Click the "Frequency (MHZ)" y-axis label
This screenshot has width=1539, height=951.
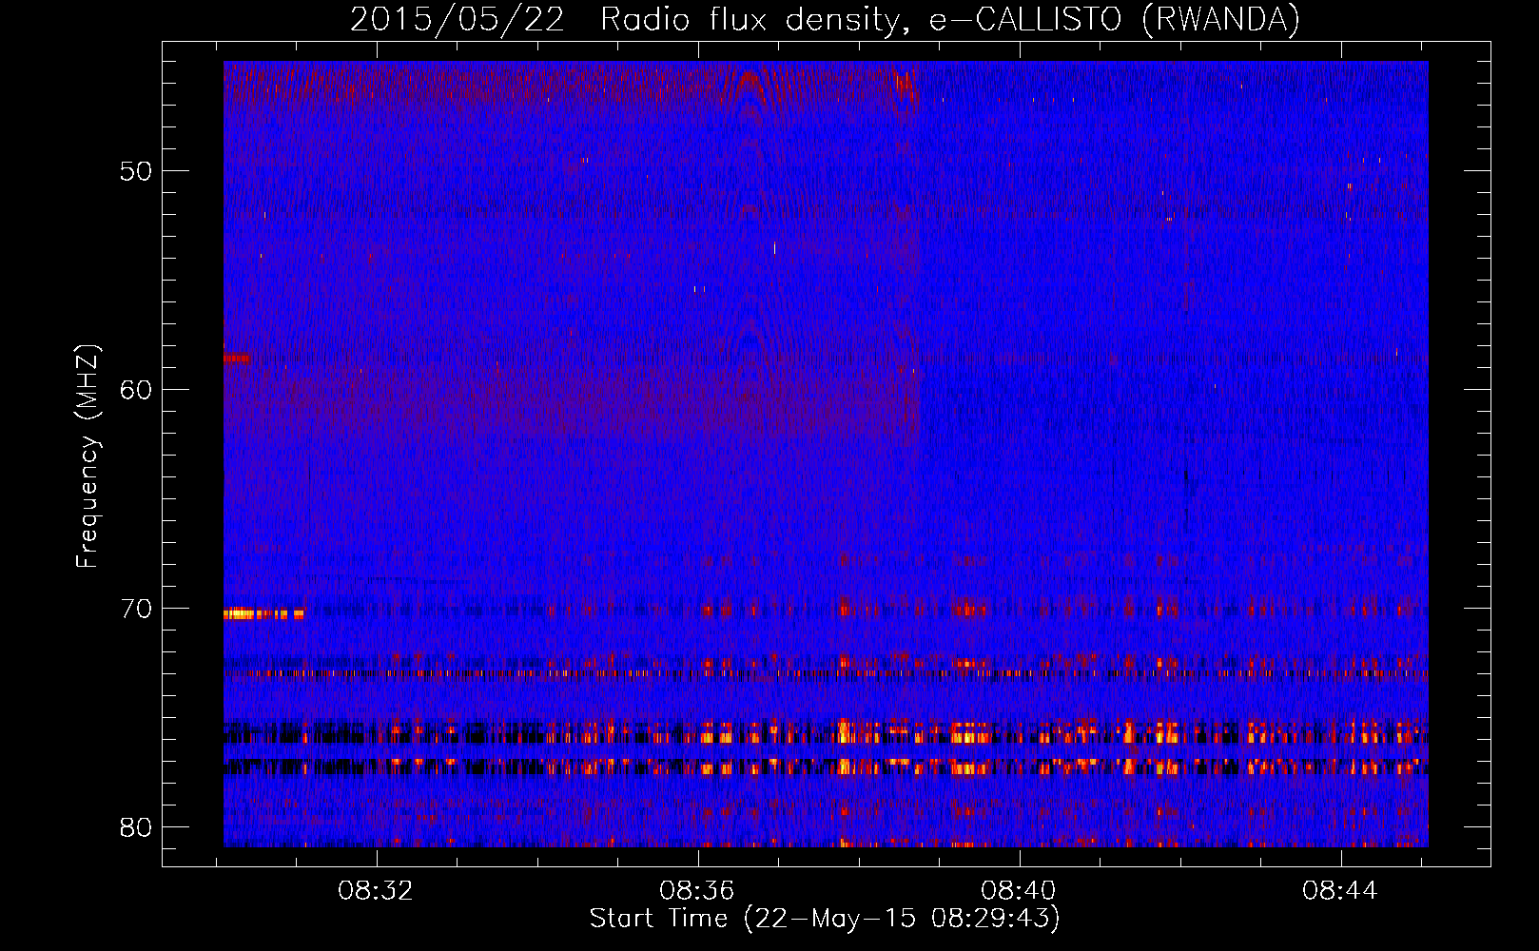pyautogui.click(x=88, y=456)
